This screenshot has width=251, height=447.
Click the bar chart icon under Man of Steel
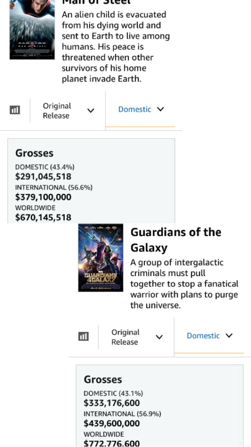15,110
